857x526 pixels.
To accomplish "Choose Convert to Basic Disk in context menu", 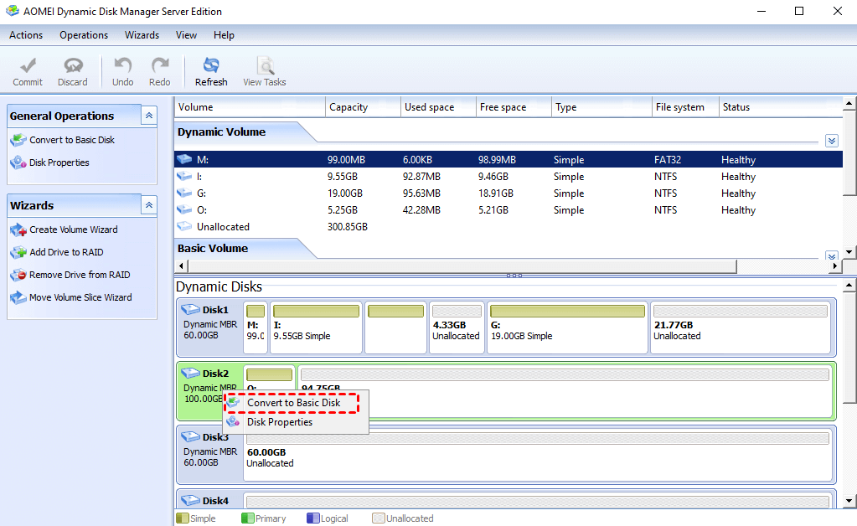I will click(293, 403).
